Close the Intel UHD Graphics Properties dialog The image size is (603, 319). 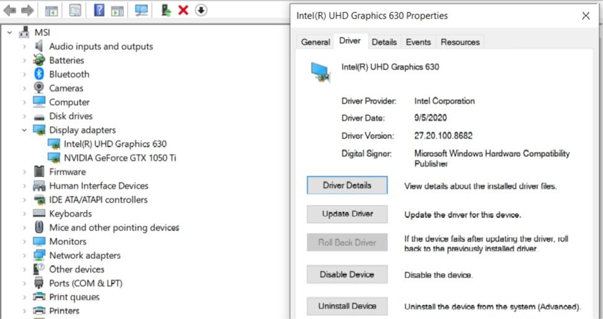pyautogui.click(x=586, y=15)
